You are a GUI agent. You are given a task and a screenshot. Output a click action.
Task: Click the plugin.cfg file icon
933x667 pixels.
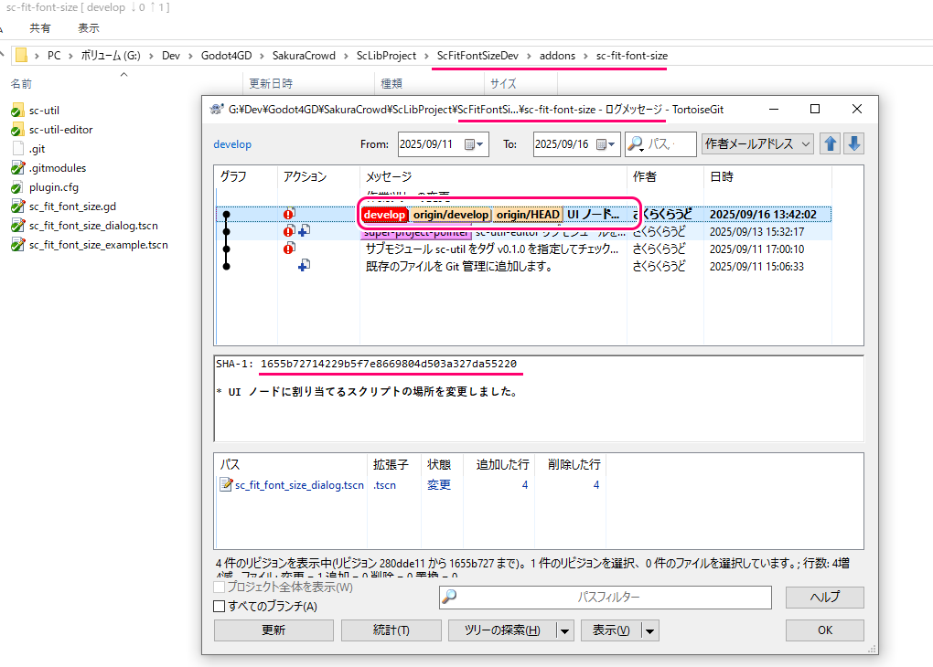tap(17, 187)
